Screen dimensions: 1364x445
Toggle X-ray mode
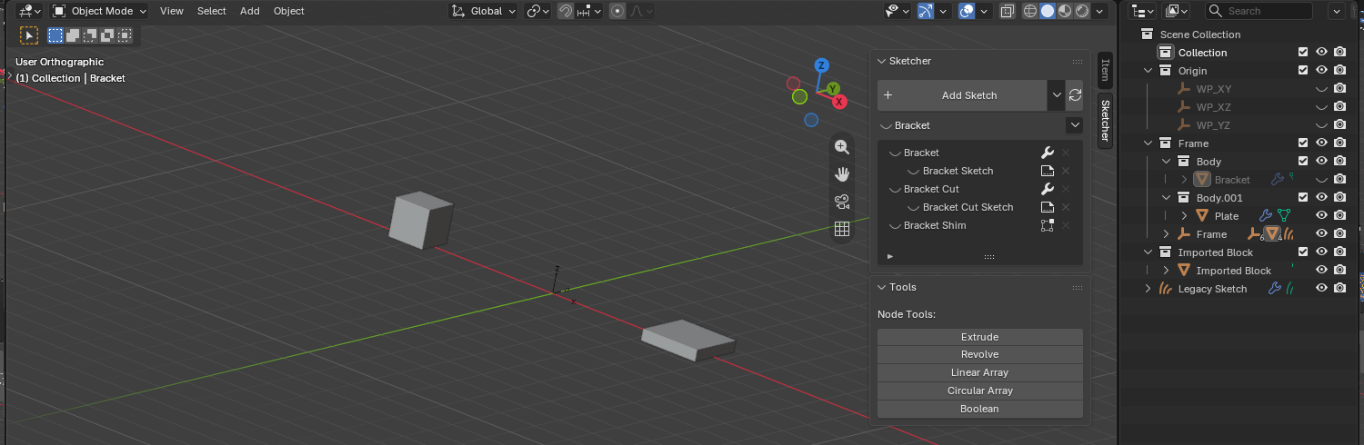pos(1007,11)
